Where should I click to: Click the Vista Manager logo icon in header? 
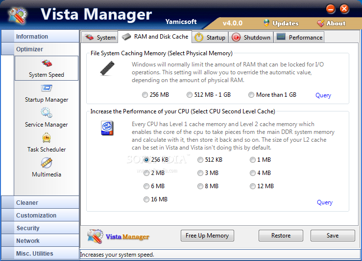(18, 16)
